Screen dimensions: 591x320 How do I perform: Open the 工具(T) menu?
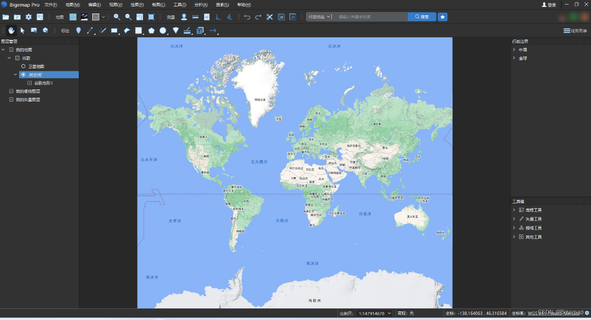tap(180, 5)
